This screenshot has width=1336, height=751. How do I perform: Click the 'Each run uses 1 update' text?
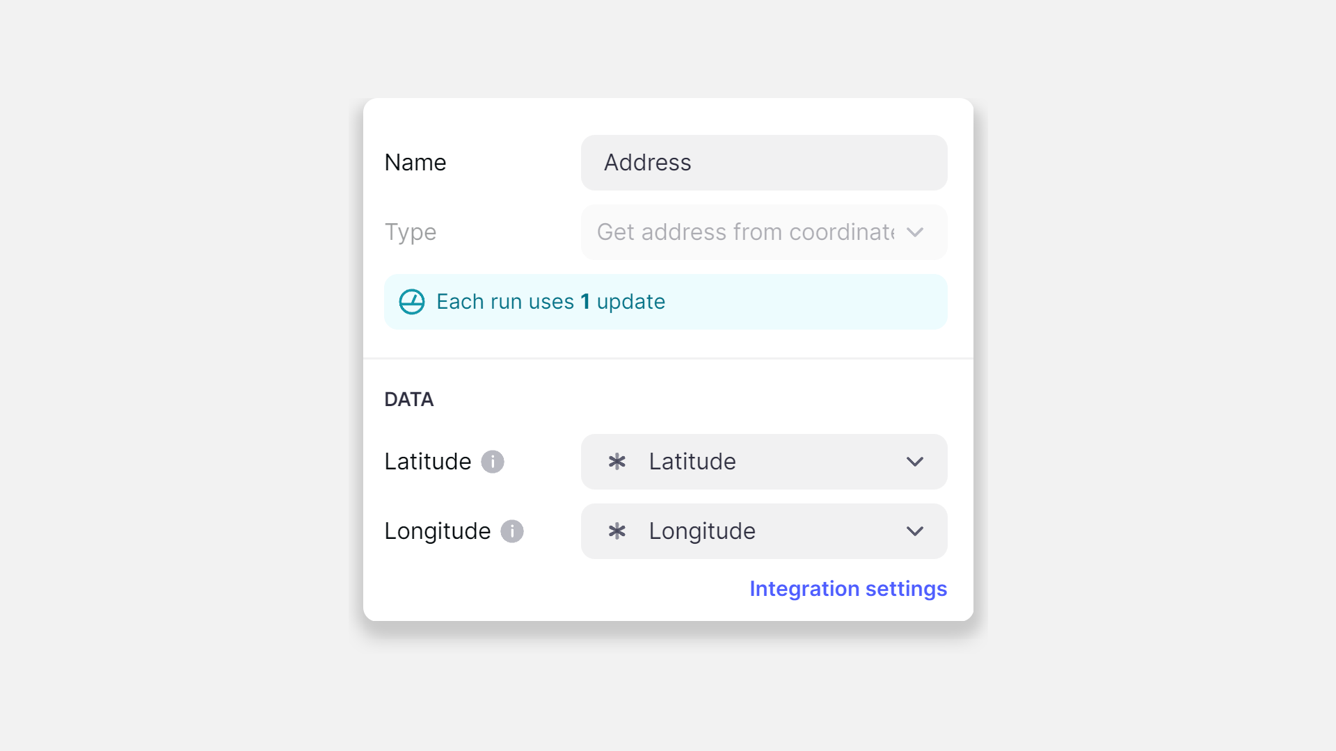[x=550, y=302]
